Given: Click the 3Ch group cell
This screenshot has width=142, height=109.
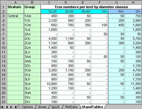Looking at the screenshot, I should [32, 66].
